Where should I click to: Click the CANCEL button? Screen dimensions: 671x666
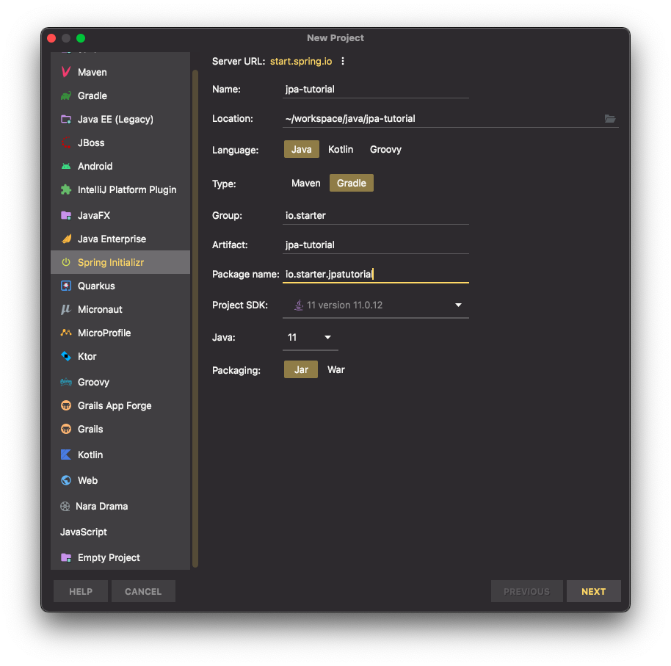click(143, 592)
